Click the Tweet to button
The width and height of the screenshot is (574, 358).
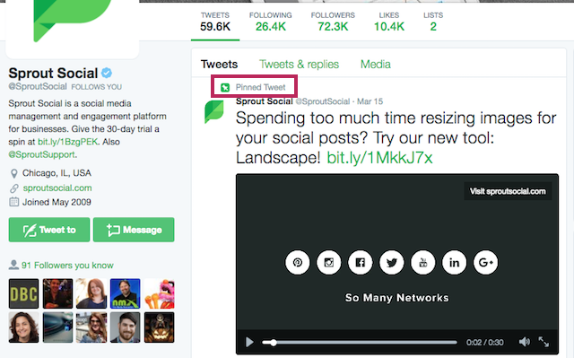49,230
